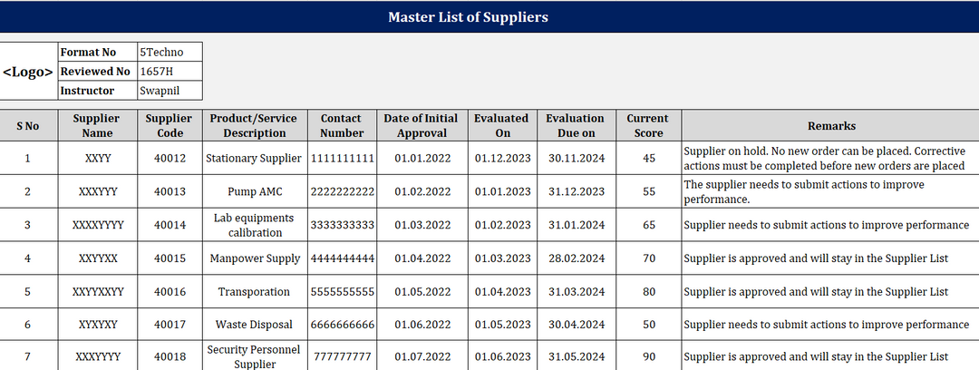Click the Contact Number column header
979x370 pixels.
pyautogui.click(x=341, y=125)
